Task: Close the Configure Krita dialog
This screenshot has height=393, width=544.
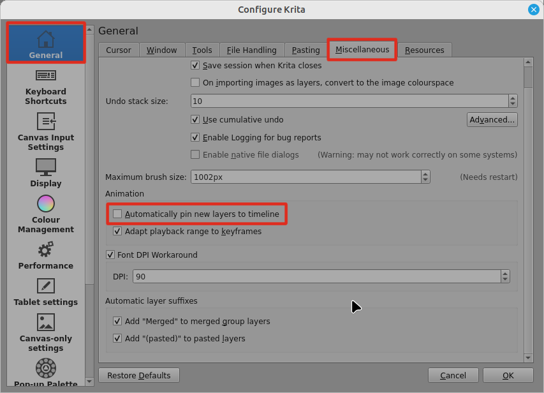Action: pos(533,10)
